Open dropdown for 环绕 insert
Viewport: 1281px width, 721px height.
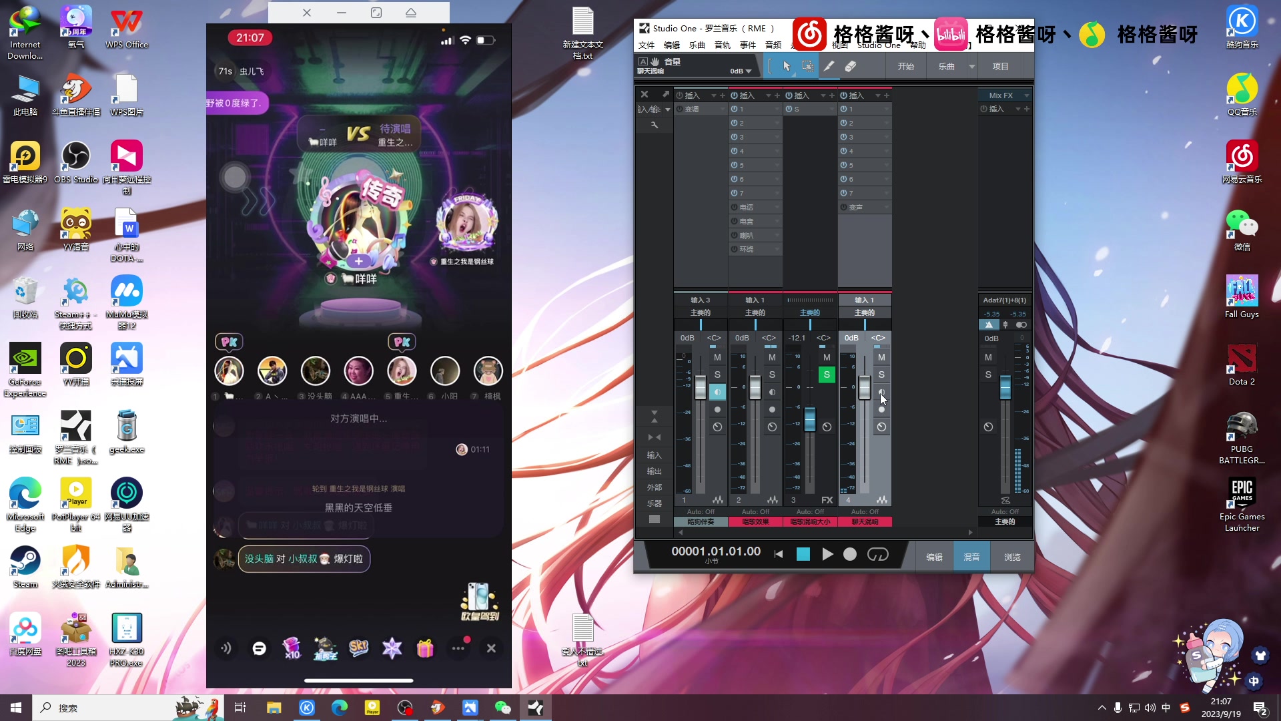777,249
